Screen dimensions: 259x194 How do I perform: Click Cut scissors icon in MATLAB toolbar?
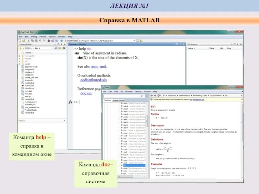[28, 41]
